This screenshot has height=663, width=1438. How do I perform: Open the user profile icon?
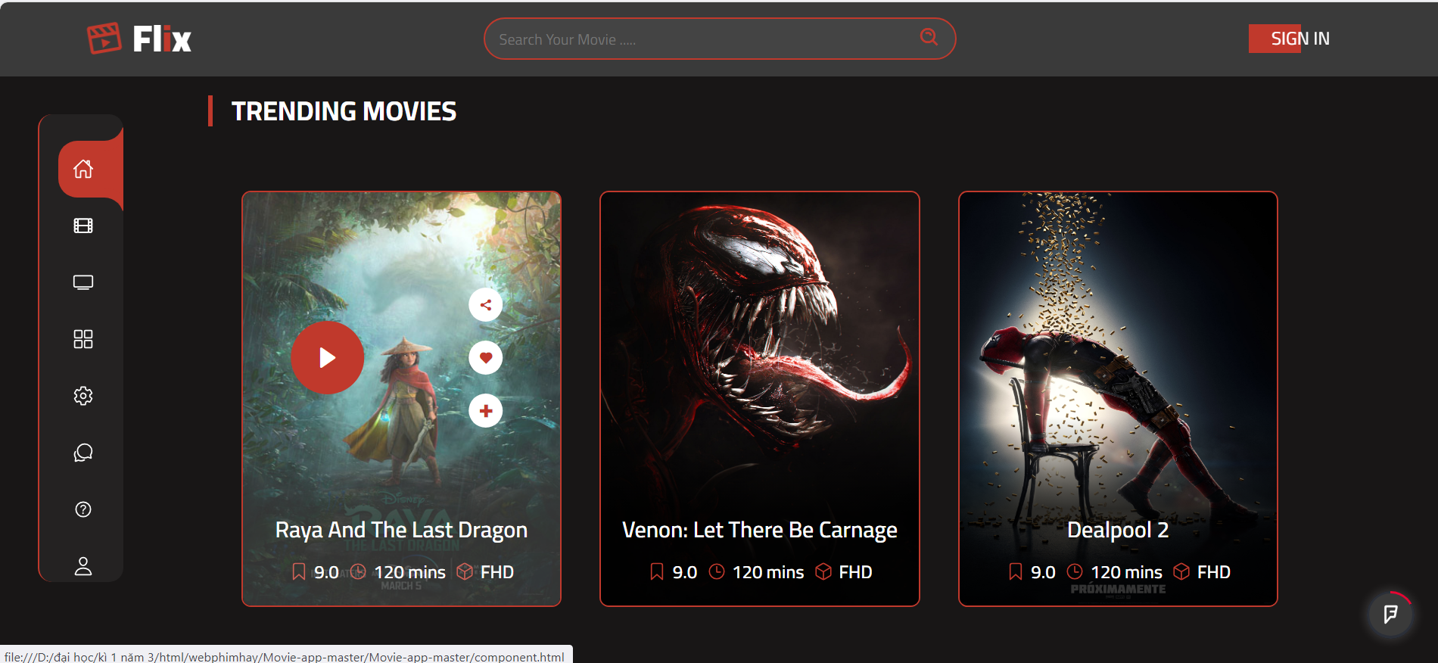(83, 566)
